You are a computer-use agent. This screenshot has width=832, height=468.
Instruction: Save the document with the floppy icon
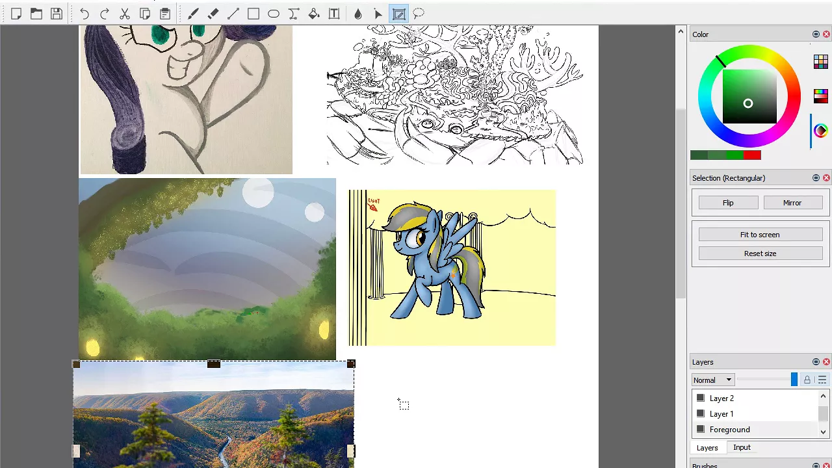(57, 14)
